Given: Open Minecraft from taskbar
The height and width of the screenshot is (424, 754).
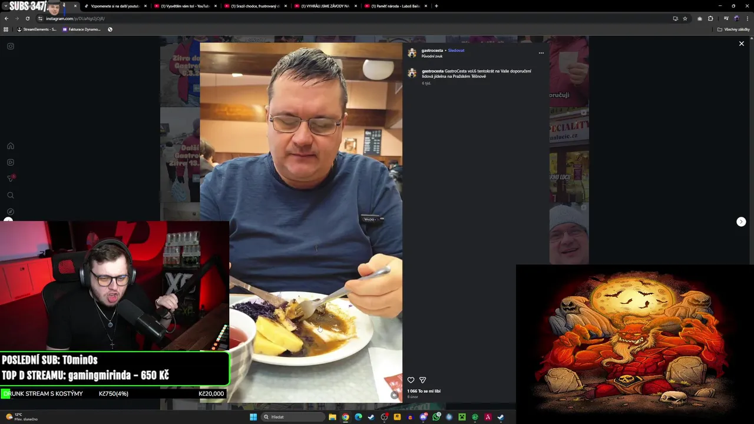Looking at the screenshot, I should [x=462, y=417].
